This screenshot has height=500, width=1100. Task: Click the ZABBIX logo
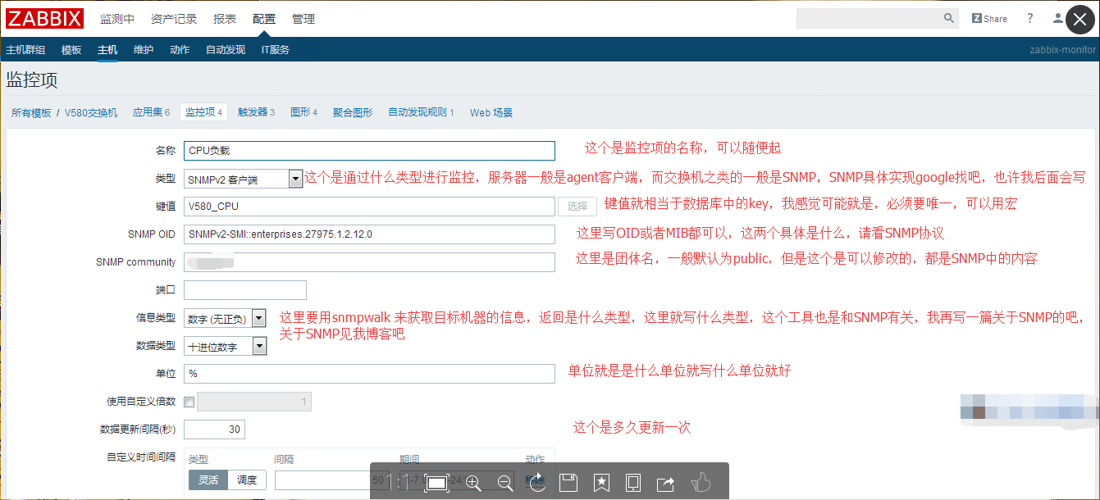[x=44, y=18]
